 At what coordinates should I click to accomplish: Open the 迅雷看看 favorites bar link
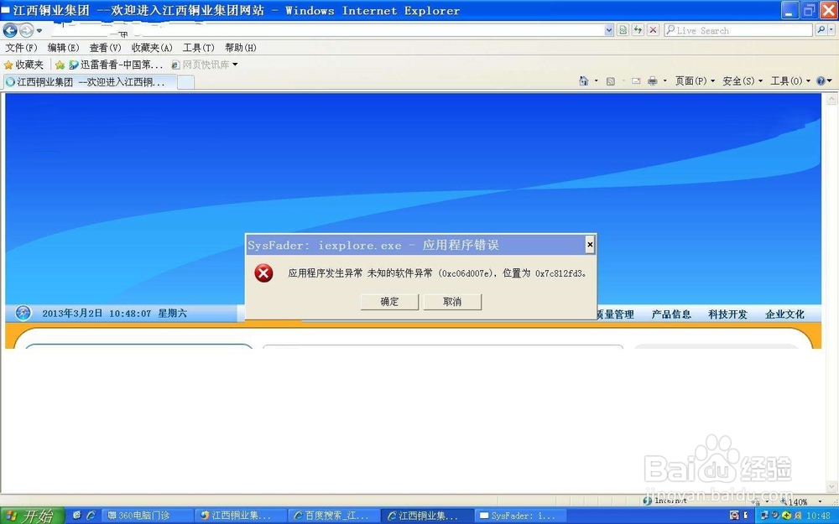[116, 65]
